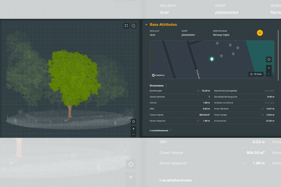281x187 pixels.
Task: Open the Mapbox logo link
Action: coord(157,75)
